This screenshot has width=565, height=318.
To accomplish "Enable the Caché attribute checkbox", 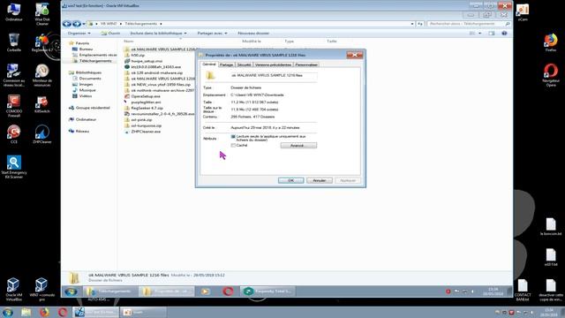I will 233,145.
